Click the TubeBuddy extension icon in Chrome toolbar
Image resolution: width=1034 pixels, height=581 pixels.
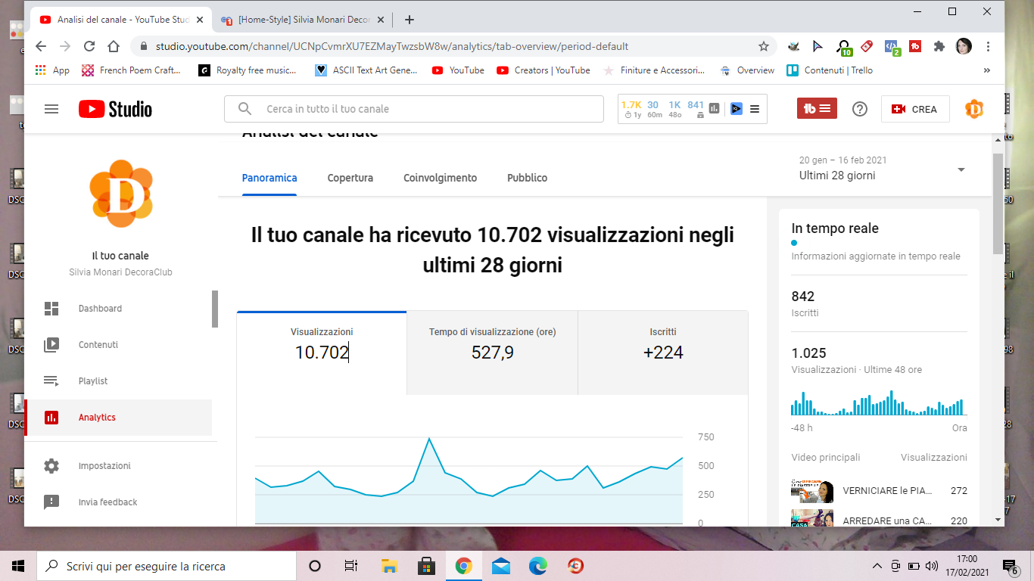pyautogui.click(x=915, y=46)
